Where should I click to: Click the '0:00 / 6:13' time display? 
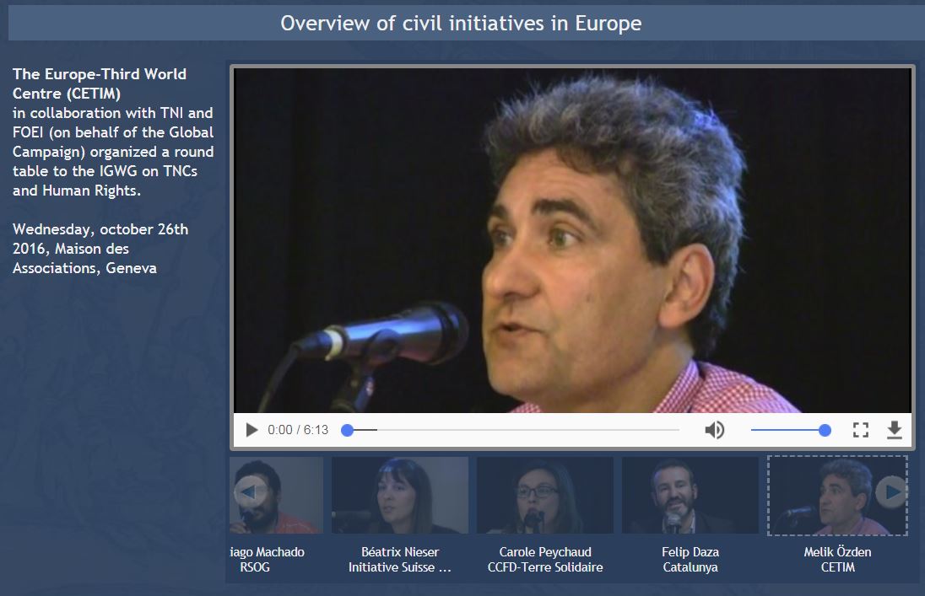(x=298, y=430)
